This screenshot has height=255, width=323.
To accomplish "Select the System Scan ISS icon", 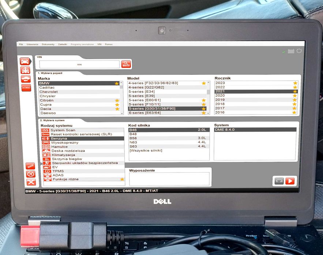I will tap(45, 130).
